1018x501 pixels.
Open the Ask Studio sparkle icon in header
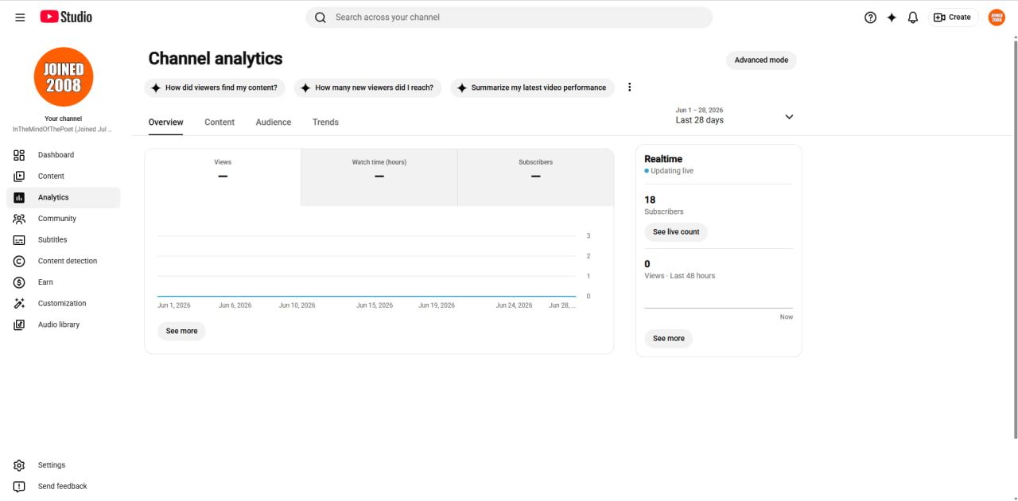[892, 17]
